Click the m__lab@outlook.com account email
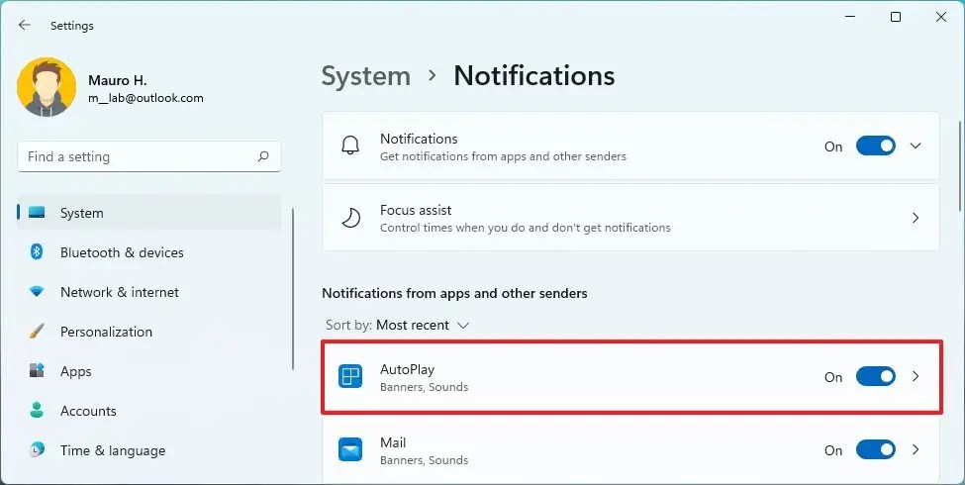 pos(145,98)
